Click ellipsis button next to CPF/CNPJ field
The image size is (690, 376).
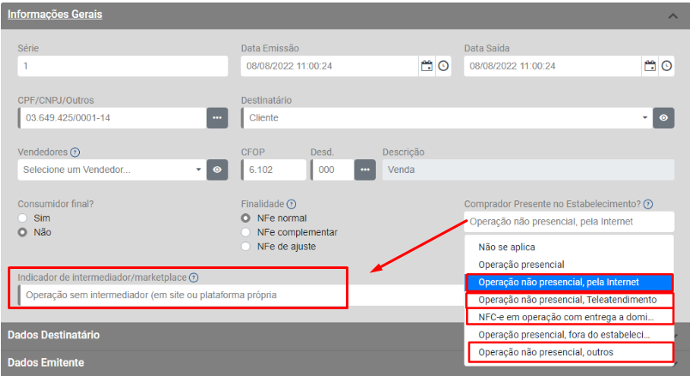[x=217, y=117]
